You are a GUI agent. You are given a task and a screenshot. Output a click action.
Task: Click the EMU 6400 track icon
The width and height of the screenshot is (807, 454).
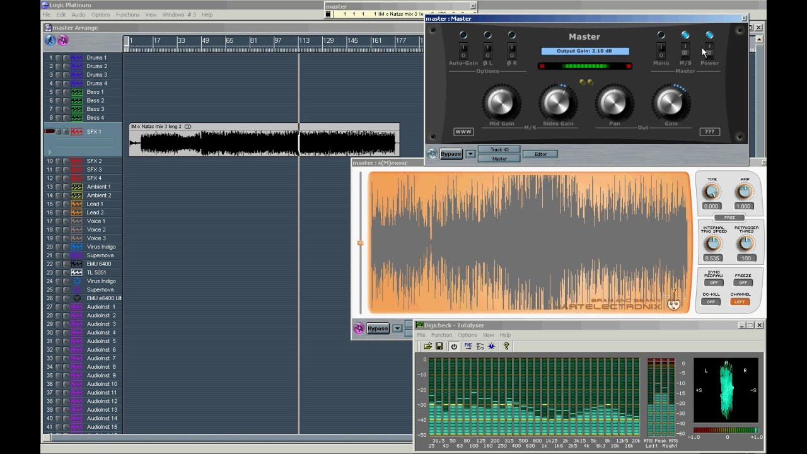pos(76,264)
